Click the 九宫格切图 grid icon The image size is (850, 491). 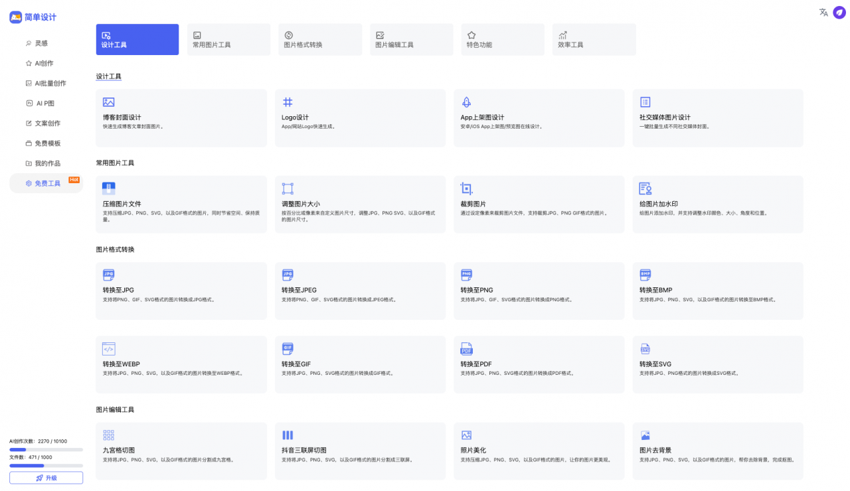point(109,435)
